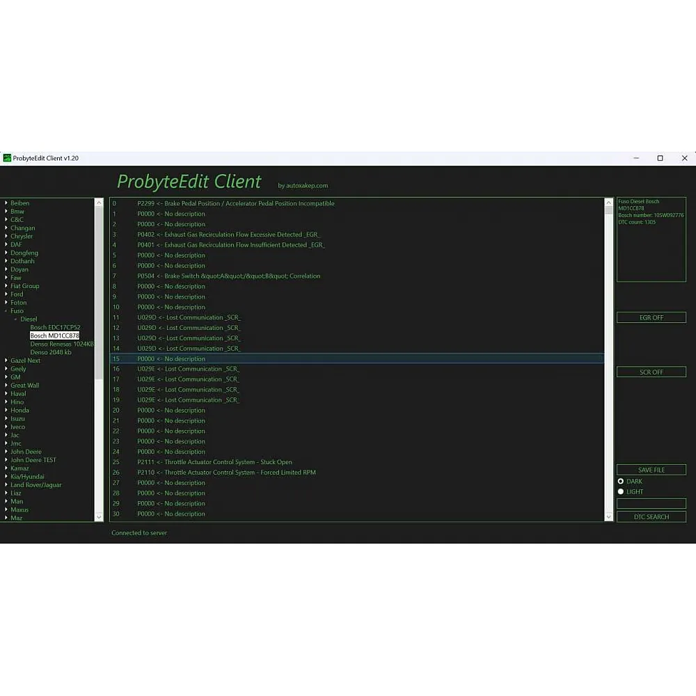Screen dimensions: 696x696
Task: Select Denso 2048 kb ECU entry
Action: pos(50,352)
